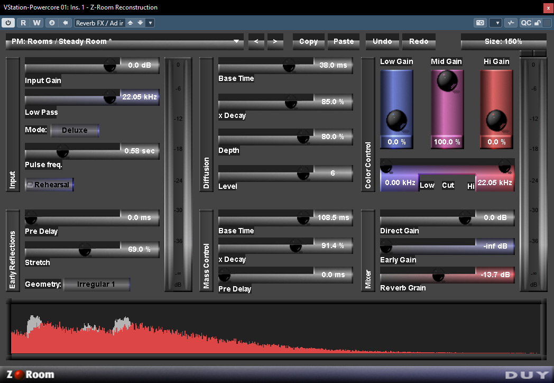The width and height of the screenshot is (554, 383).
Task: Click the side-chain waveform icon
Action: pyautogui.click(x=511, y=23)
